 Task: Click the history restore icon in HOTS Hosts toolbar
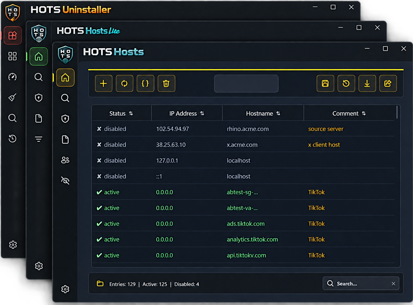click(346, 84)
